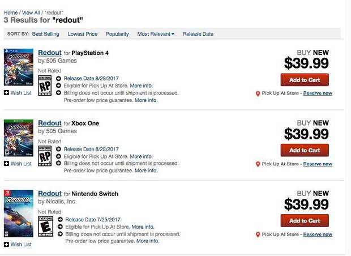Click the RP rating badge on PlayStation 4 listing

(45, 86)
